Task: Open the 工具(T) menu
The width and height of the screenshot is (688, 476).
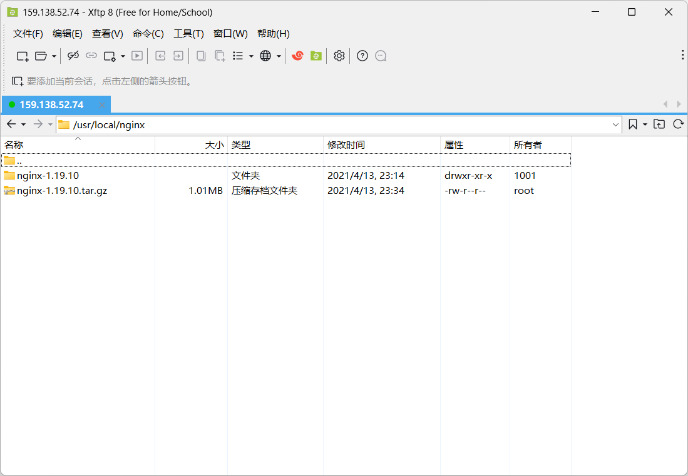Action: 188,34
